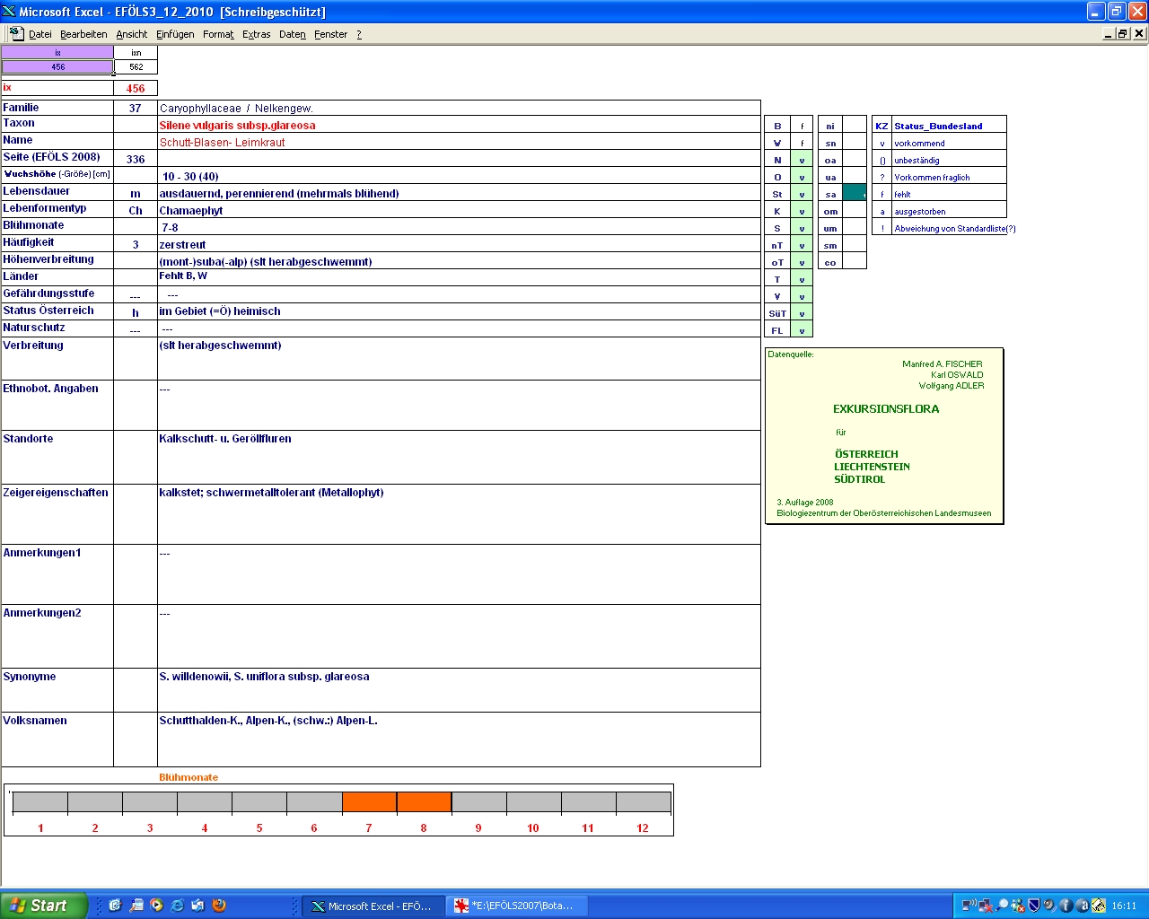Click the grey month 1 bar segment
Image resolution: width=1149 pixels, height=919 pixels.
[40, 801]
